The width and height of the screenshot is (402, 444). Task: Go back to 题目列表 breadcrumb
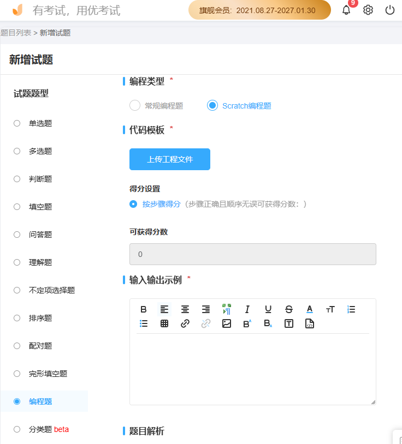16,33
